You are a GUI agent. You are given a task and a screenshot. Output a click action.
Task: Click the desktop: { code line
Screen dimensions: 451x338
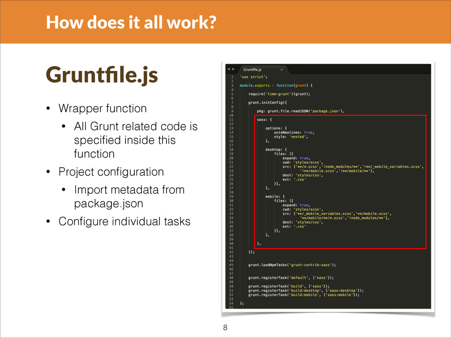point(276,150)
